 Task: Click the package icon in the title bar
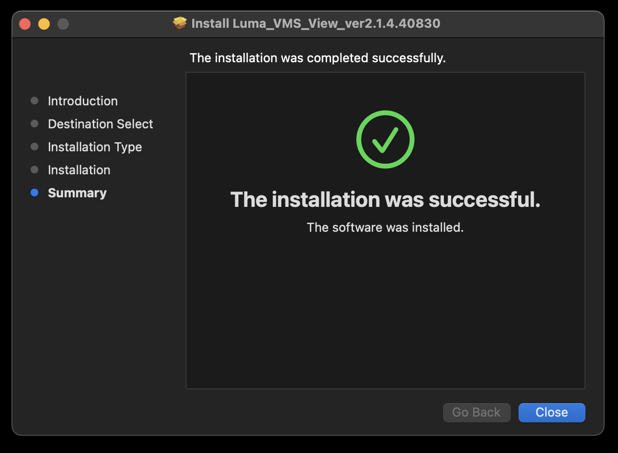(179, 23)
